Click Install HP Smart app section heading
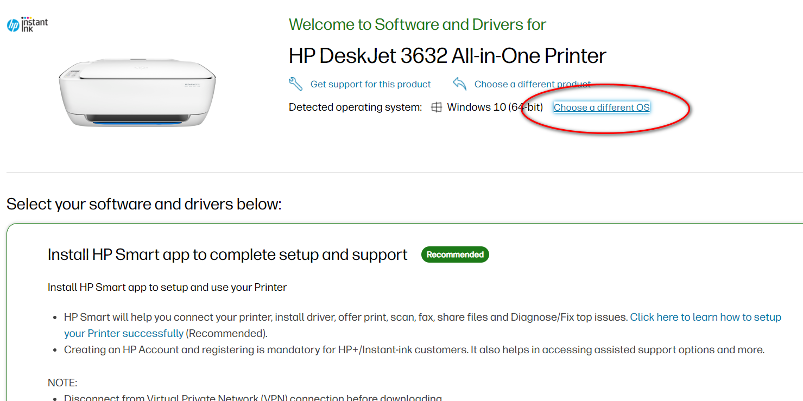This screenshot has width=803, height=401. (227, 254)
